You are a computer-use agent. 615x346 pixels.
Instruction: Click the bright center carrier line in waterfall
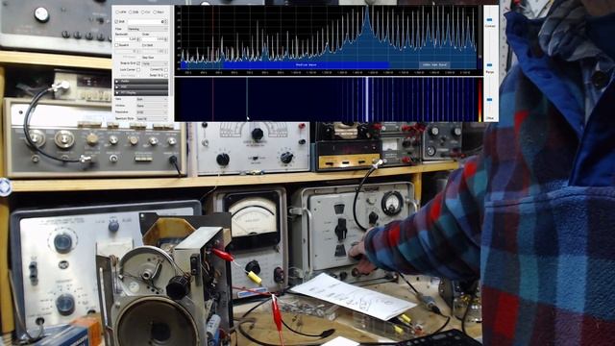367,100
